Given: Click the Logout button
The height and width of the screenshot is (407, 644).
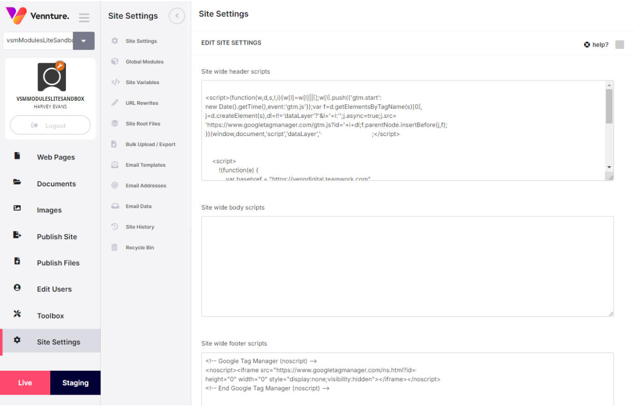Looking at the screenshot, I should pyautogui.click(x=50, y=125).
